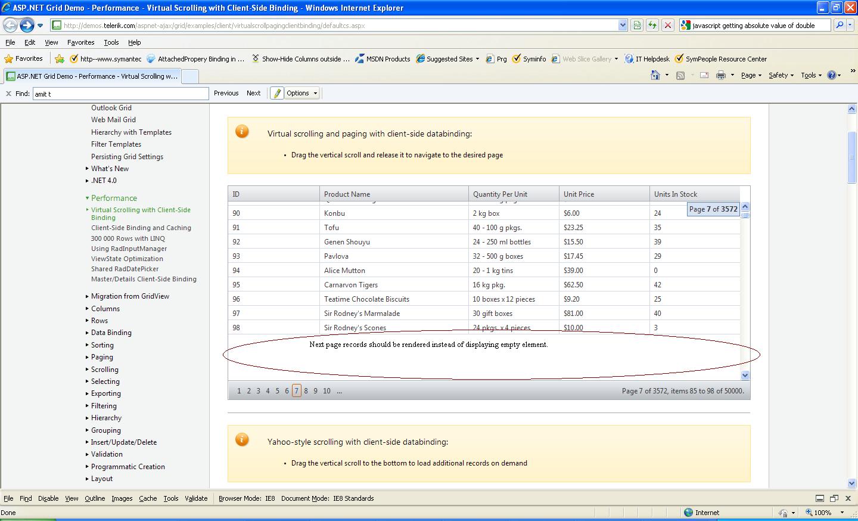Open the 100% zoom level dropdown arrow

coord(842,513)
